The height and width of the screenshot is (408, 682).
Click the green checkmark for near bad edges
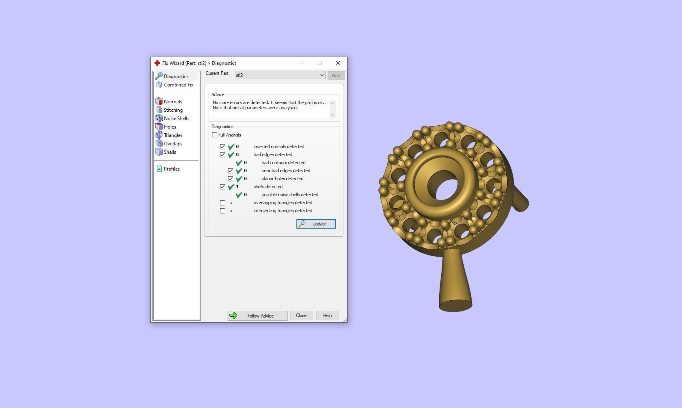pos(239,171)
